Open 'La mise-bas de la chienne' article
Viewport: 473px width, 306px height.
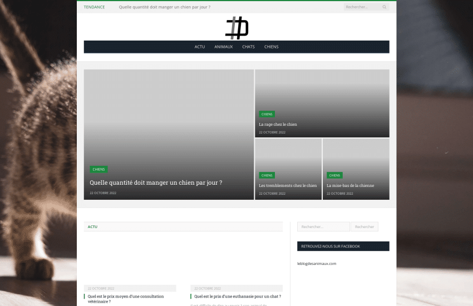(350, 186)
